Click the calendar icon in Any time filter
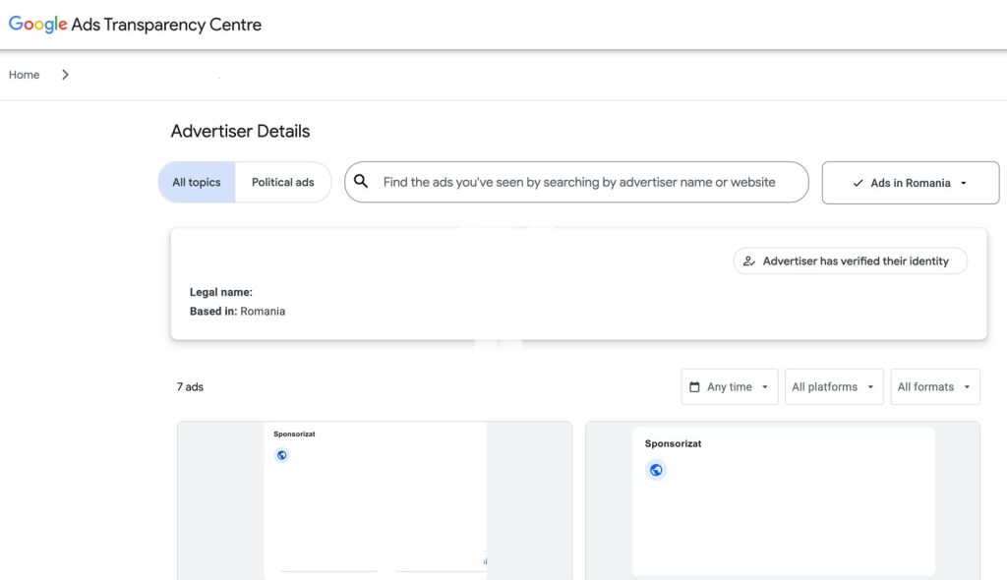The width and height of the screenshot is (1007, 580). coord(694,386)
